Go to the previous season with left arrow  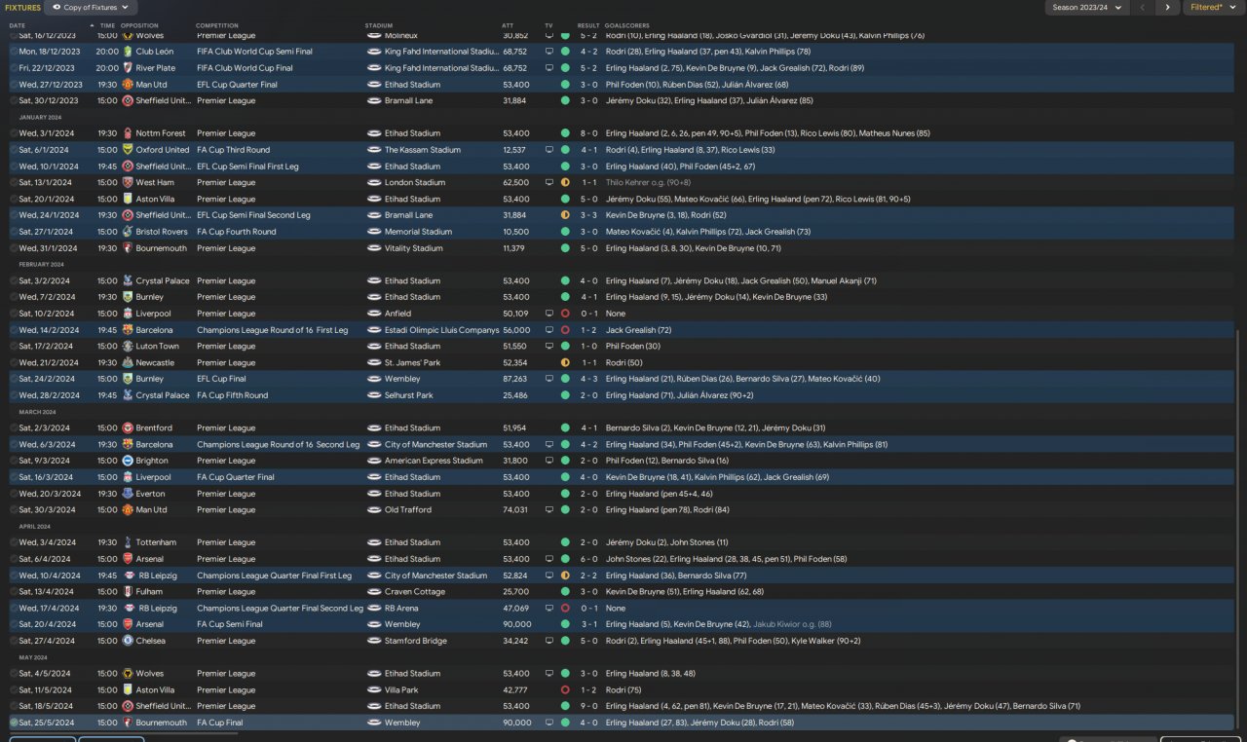tap(1143, 7)
